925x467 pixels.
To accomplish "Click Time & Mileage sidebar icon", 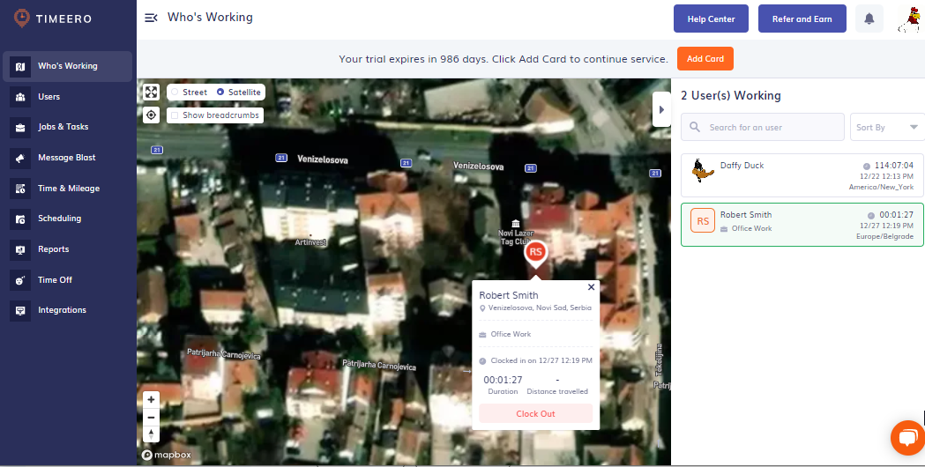I will pos(20,188).
